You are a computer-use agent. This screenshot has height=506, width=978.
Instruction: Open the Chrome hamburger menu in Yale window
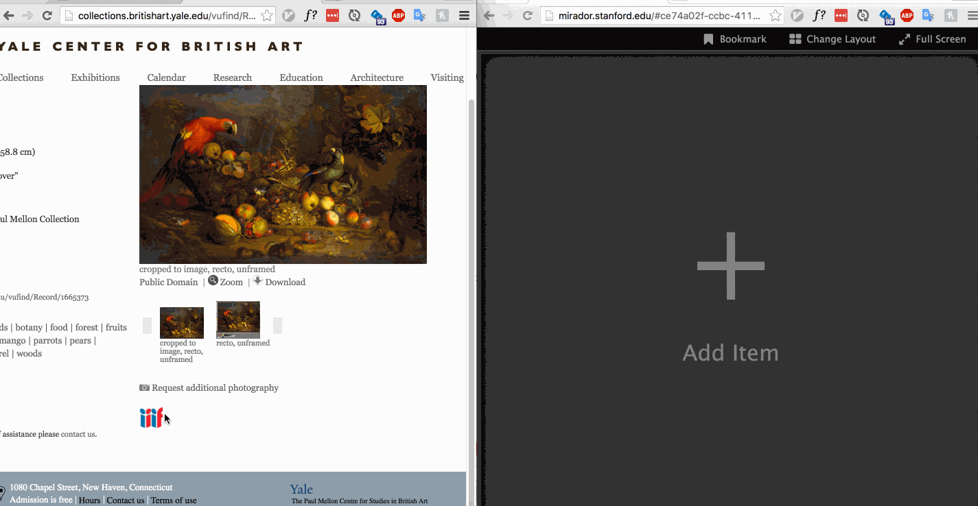(x=465, y=15)
